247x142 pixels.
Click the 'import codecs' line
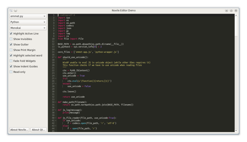[66, 26]
